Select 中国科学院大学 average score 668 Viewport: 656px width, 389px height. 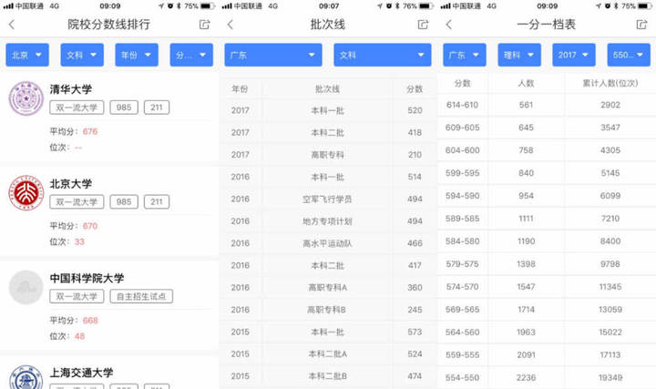90,321
